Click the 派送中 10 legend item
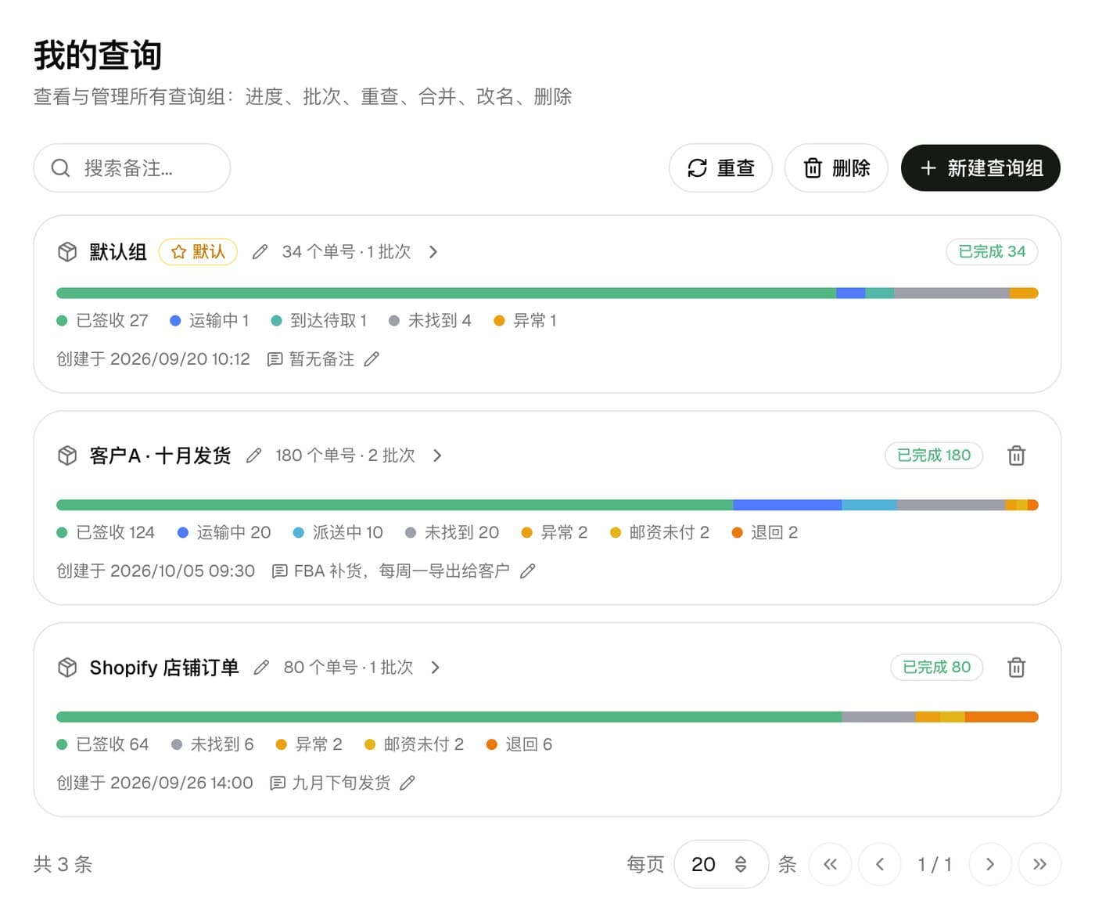The height and width of the screenshot is (922, 1095). (x=338, y=533)
